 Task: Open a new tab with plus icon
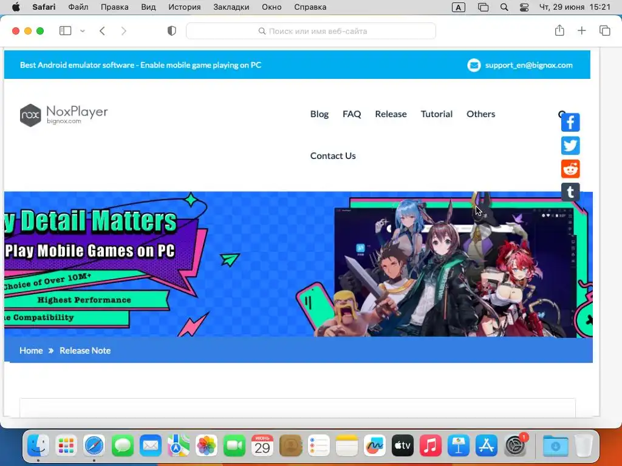coord(581,30)
